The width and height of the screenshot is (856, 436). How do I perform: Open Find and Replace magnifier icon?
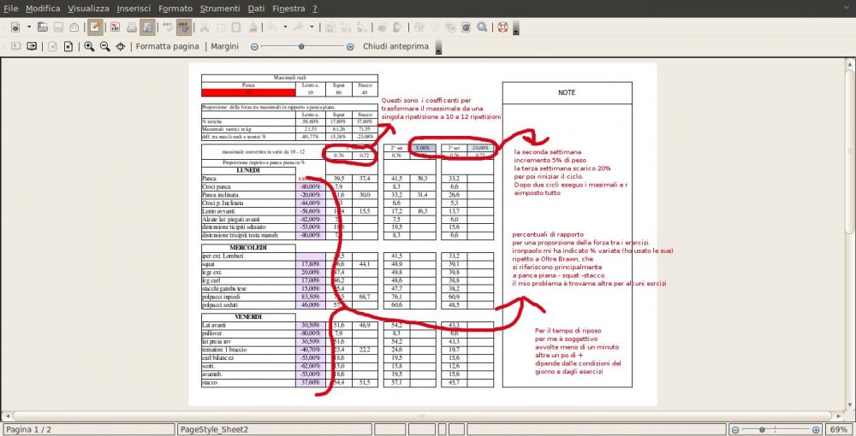pos(483,27)
